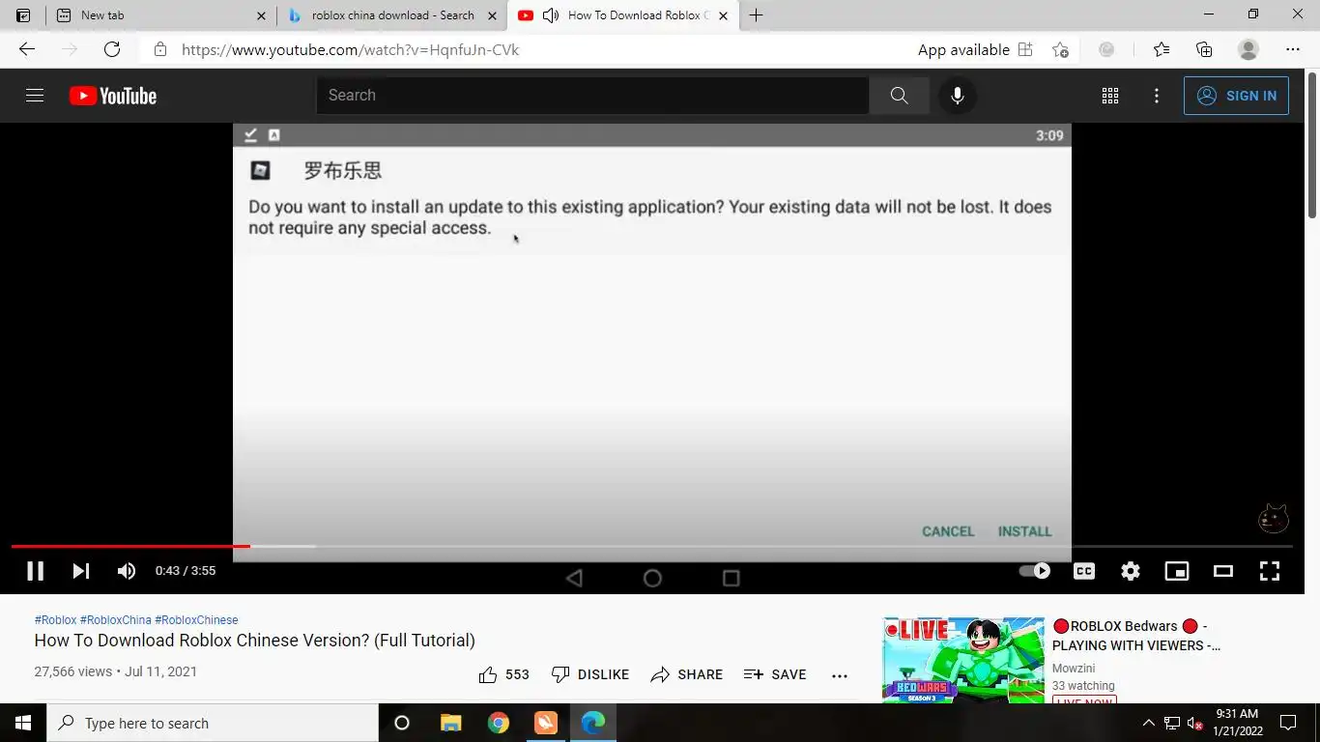Click the YouTube search magnifier button

tap(899, 96)
